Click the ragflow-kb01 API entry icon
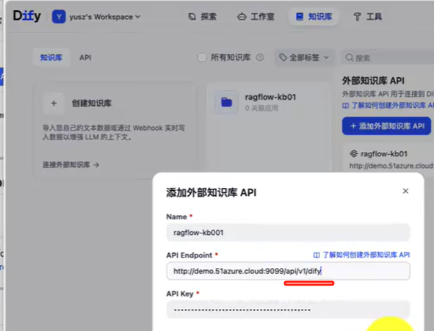The width and height of the screenshot is (434, 331). coord(353,153)
